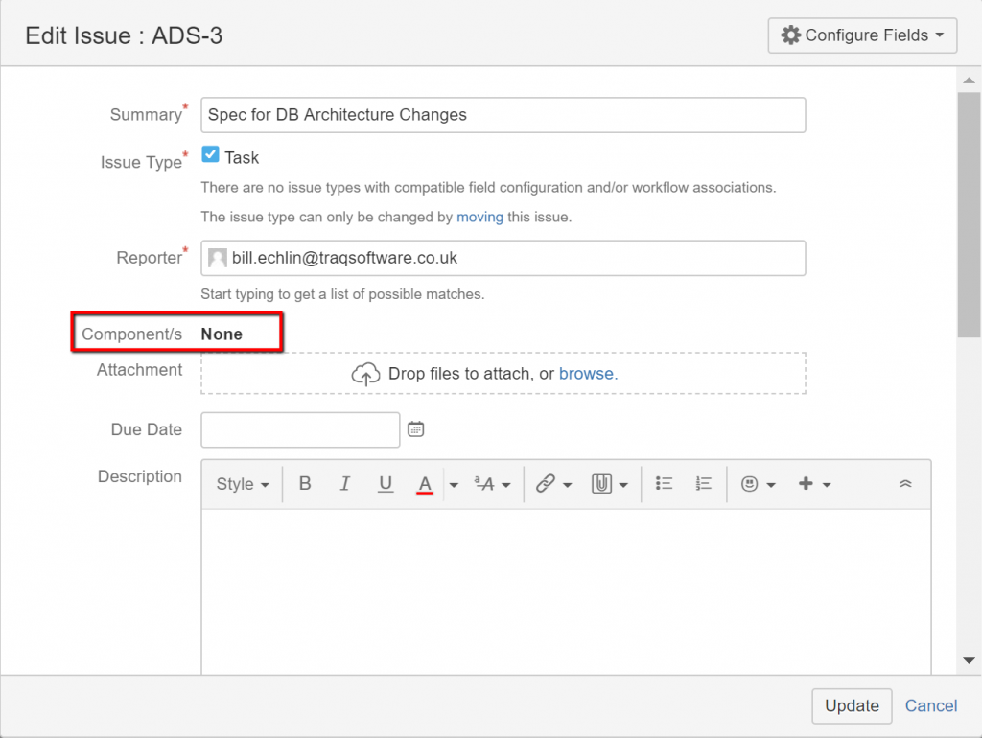Open the Style dropdown in the editor
Screen dimensions: 982x738
click(241, 483)
